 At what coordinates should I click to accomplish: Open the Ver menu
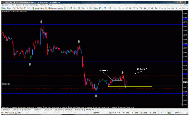coord(13,5)
